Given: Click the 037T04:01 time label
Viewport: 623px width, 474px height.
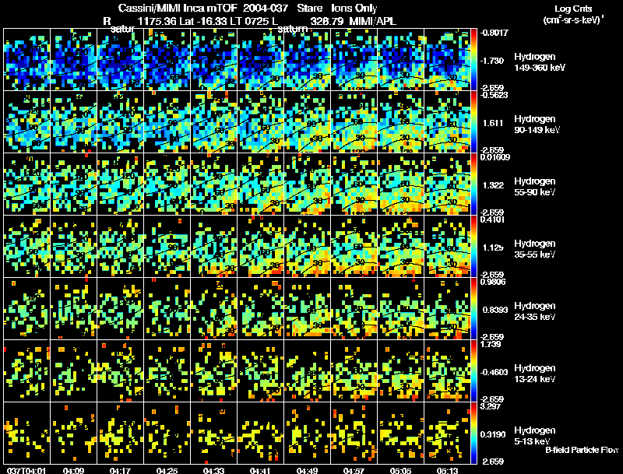Looking at the screenshot, I should 26,470.
